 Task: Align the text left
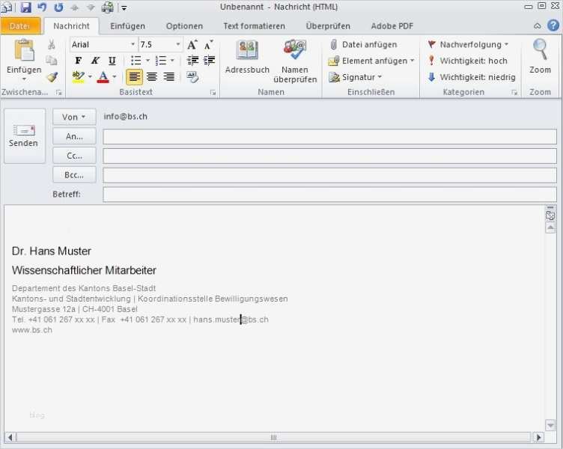[x=134, y=76]
